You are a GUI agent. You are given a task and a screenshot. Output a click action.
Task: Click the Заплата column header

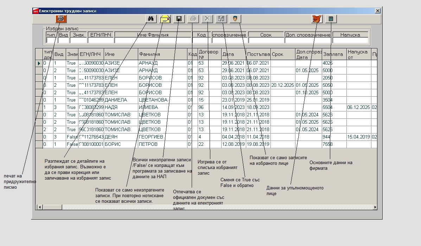pos(334,54)
